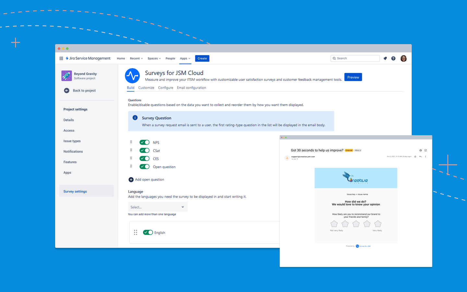
Task: Open the language Select dropdown
Action: (158, 207)
